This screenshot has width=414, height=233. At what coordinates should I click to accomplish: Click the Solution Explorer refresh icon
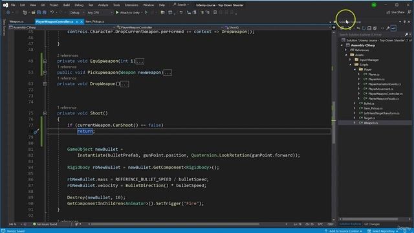coord(364,28)
